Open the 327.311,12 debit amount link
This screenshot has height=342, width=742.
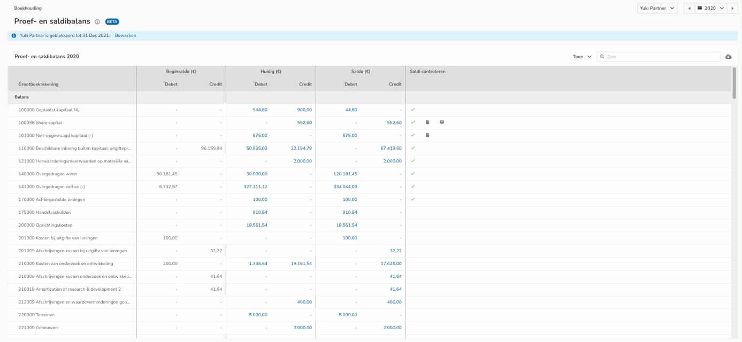pos(255,186)
